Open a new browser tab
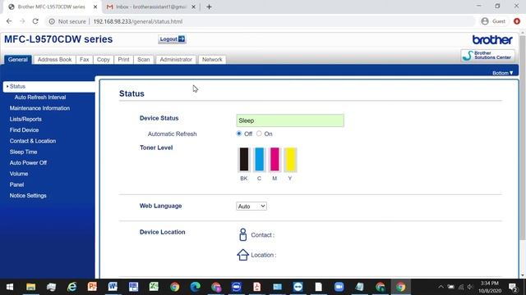The height and width of the screenshot is (295, 526). tap(209, 7)
